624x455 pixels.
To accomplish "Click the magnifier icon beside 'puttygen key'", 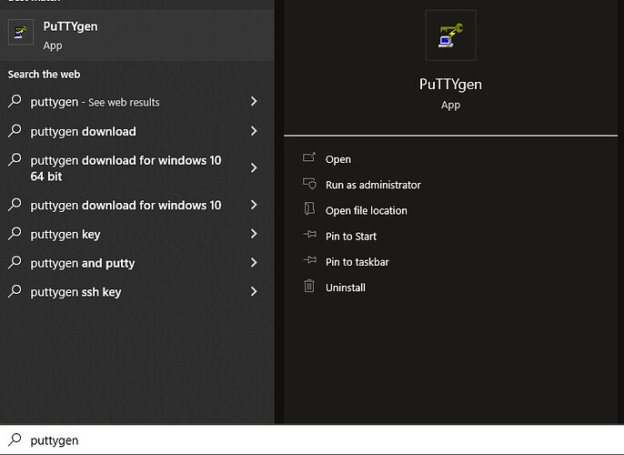I will click(x=15, y=233).
